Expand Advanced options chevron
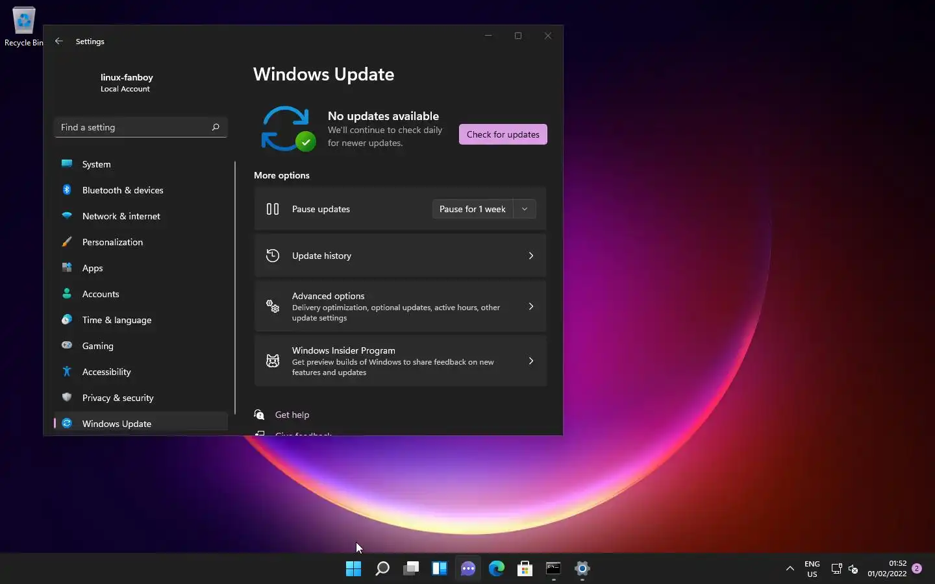 coord(531,306)
